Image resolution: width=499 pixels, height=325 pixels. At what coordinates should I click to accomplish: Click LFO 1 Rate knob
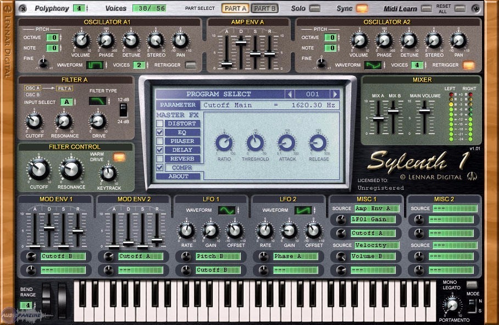[x=186, y=231]
